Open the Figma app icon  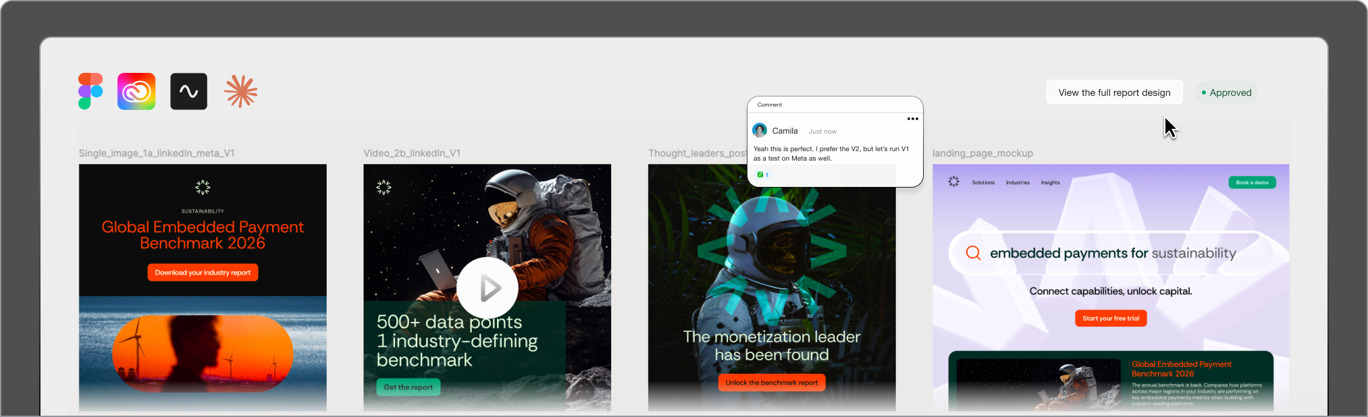(90, 91)
